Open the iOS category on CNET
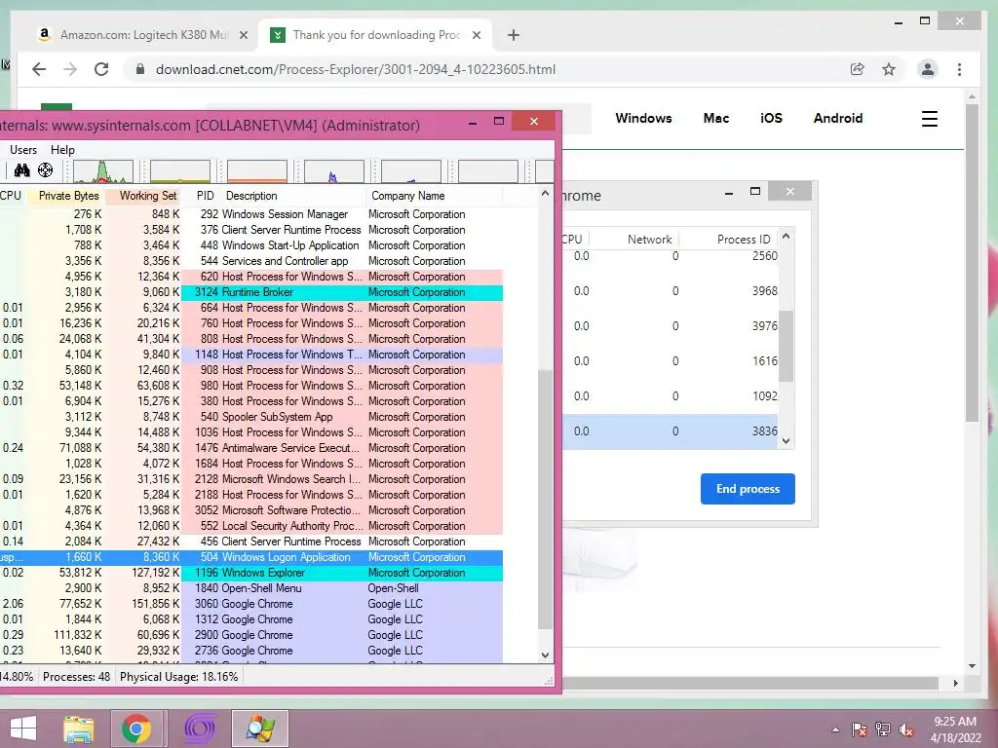Screen dimensions: 998x748 [771, 118]
